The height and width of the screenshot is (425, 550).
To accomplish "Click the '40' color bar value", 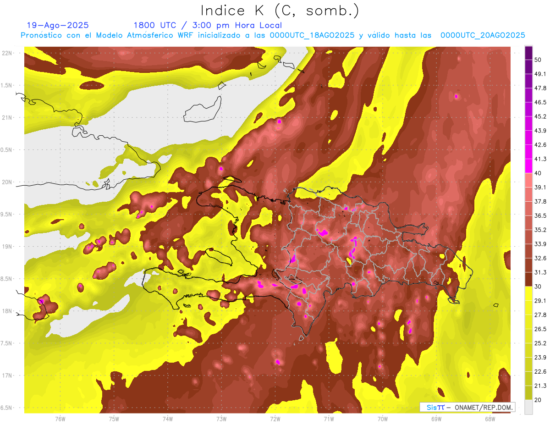I will (x=539, y=173).
